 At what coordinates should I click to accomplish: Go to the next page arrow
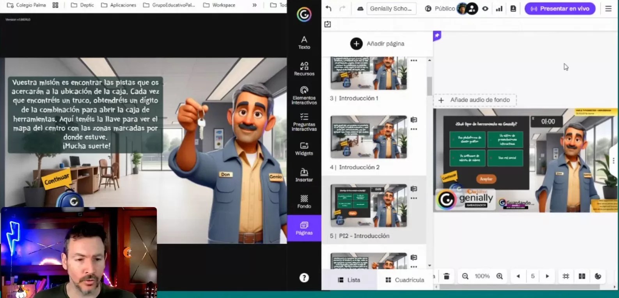coord(547,276)
